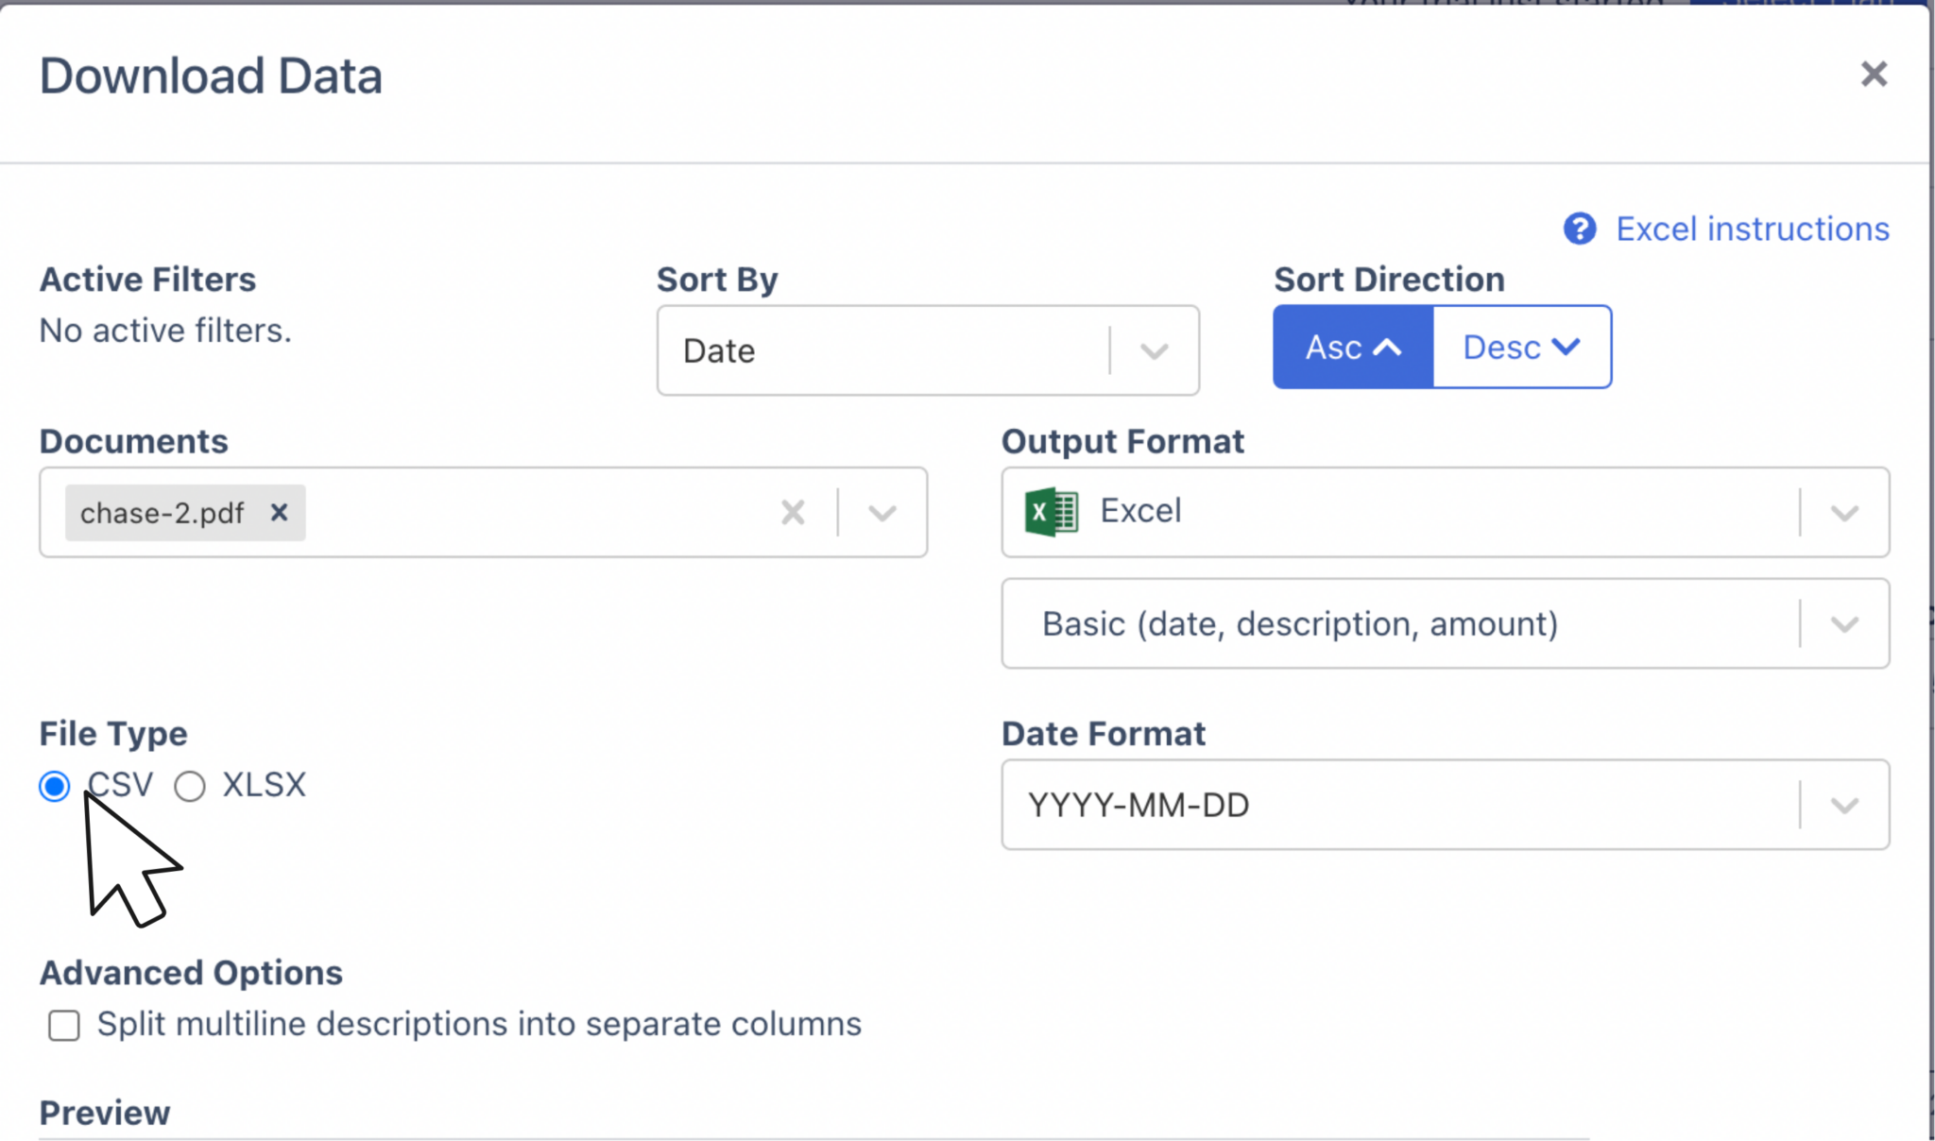This screenshot has height=1141, width=1935.
Task: Remove the chase-2.pdf document chip
Action: [280, 512]
